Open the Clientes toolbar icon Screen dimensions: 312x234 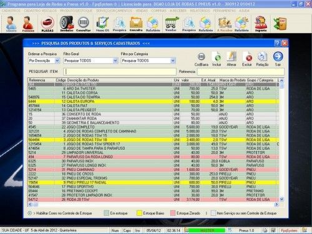[11, 24]
